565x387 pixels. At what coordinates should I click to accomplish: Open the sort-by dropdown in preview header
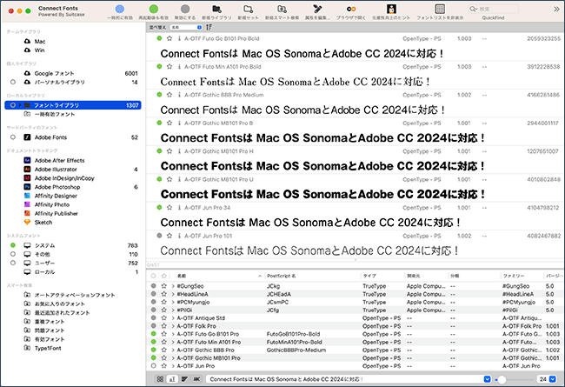(x=186, y=27)
